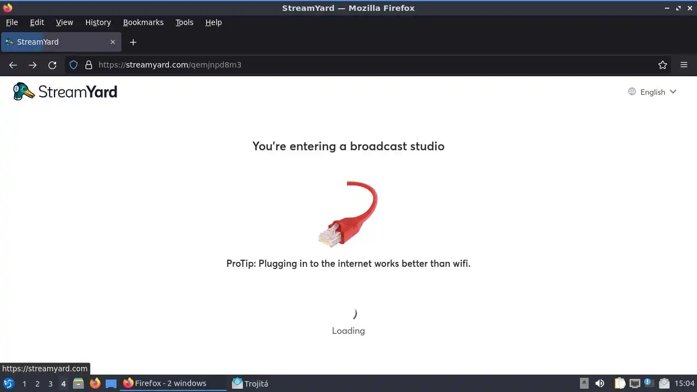
Task: Go back to the previous page
Action: tap(13, 65)
